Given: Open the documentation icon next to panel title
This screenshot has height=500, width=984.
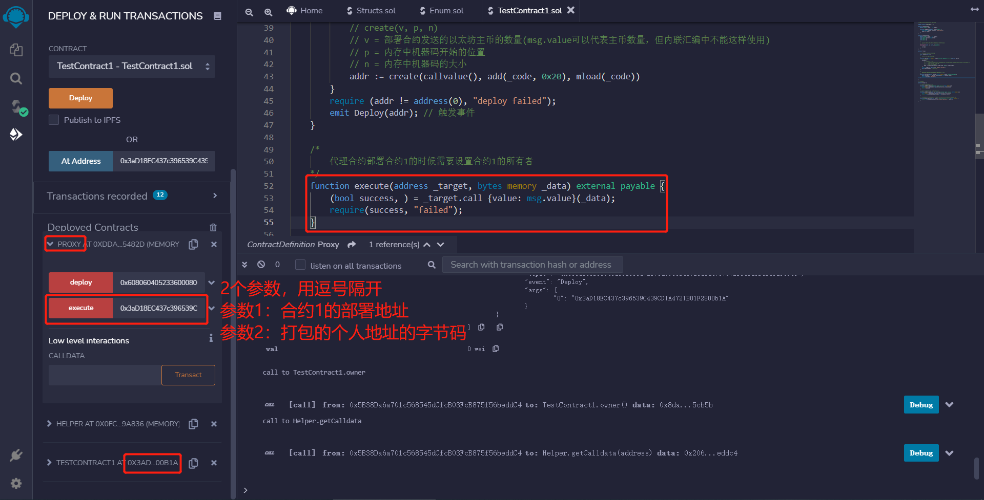Looking at the screenshot, I should point(217,16).
